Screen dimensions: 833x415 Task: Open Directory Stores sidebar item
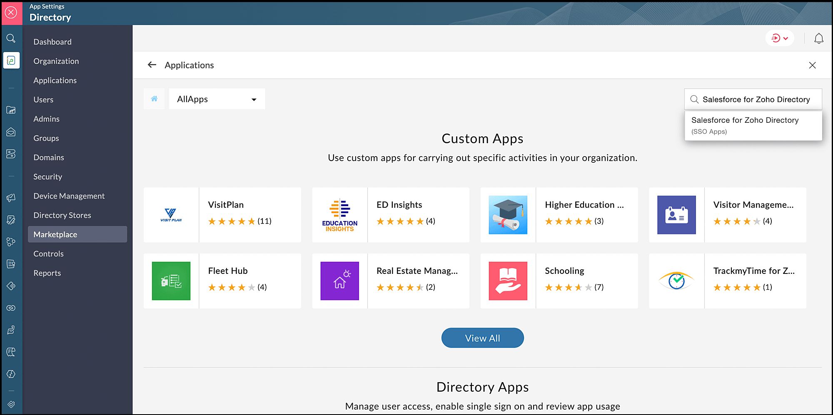click(x=62, y=215)
